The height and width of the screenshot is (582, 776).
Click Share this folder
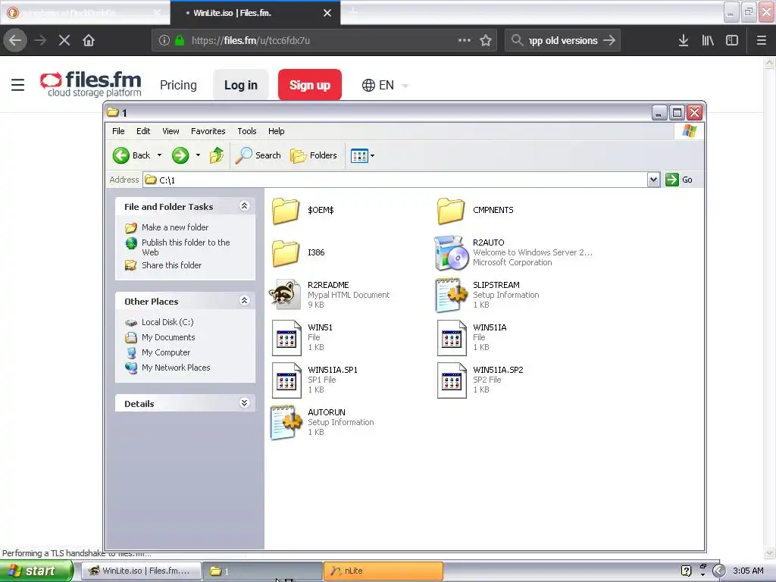[x=171, y=265]
